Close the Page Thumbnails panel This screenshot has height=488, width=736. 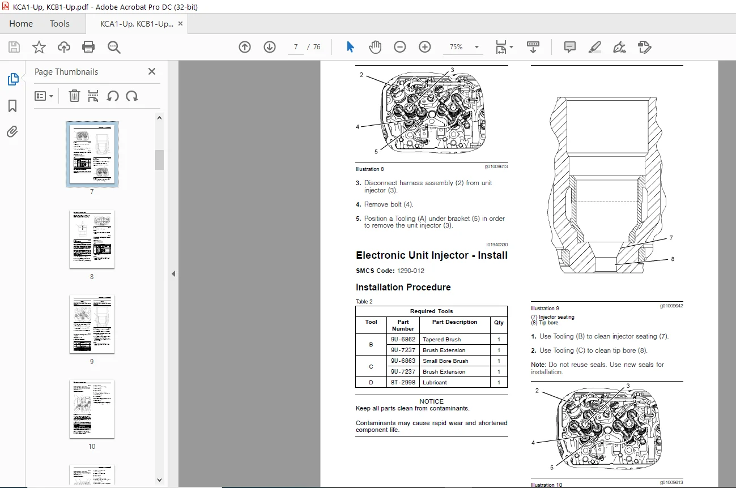(151, 71)
